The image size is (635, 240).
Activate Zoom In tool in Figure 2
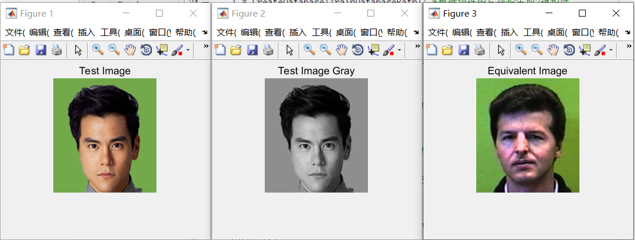(309, 50)
